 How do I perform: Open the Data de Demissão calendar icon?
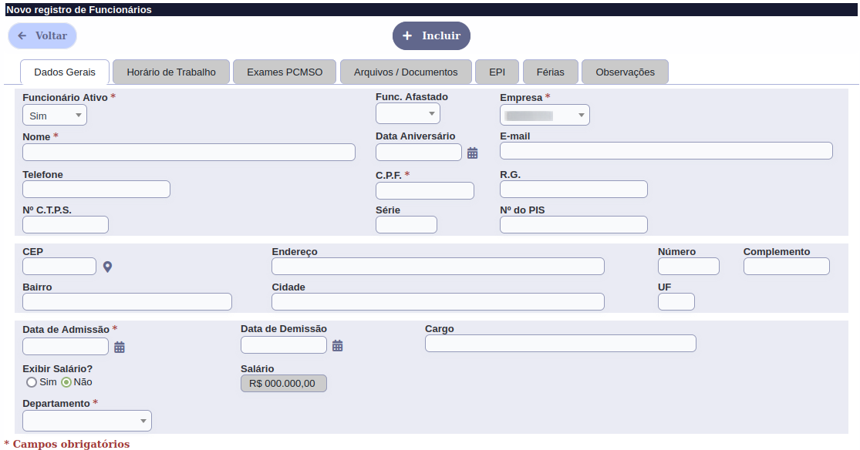(338, 346)
